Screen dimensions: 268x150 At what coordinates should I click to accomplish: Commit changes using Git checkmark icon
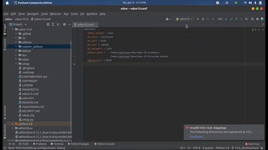tap(231, 19)
